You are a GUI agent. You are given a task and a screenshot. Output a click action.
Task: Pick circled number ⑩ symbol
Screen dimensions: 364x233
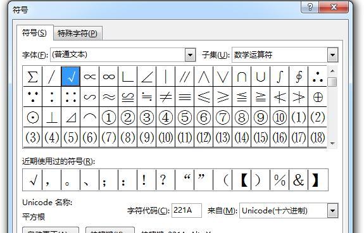click(280, 117)
